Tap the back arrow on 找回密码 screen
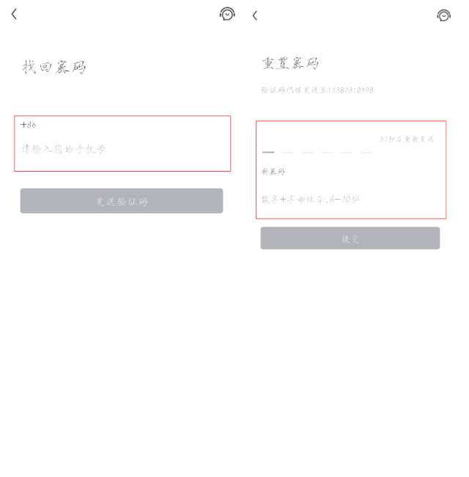Image resolution: width=469 pixels, height=477 pixels. tap(14, 14)
